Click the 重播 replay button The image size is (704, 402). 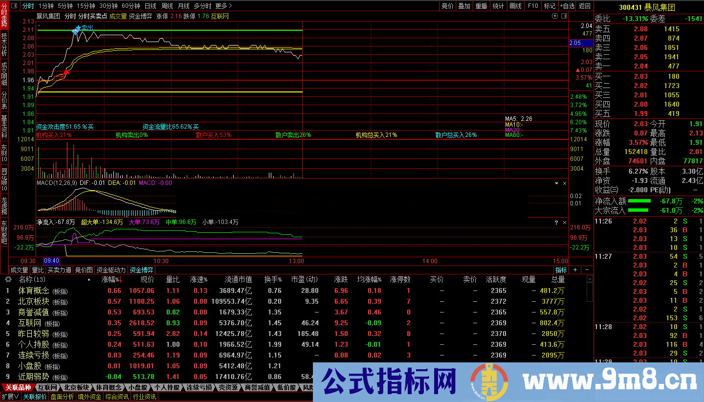point(481,6)
